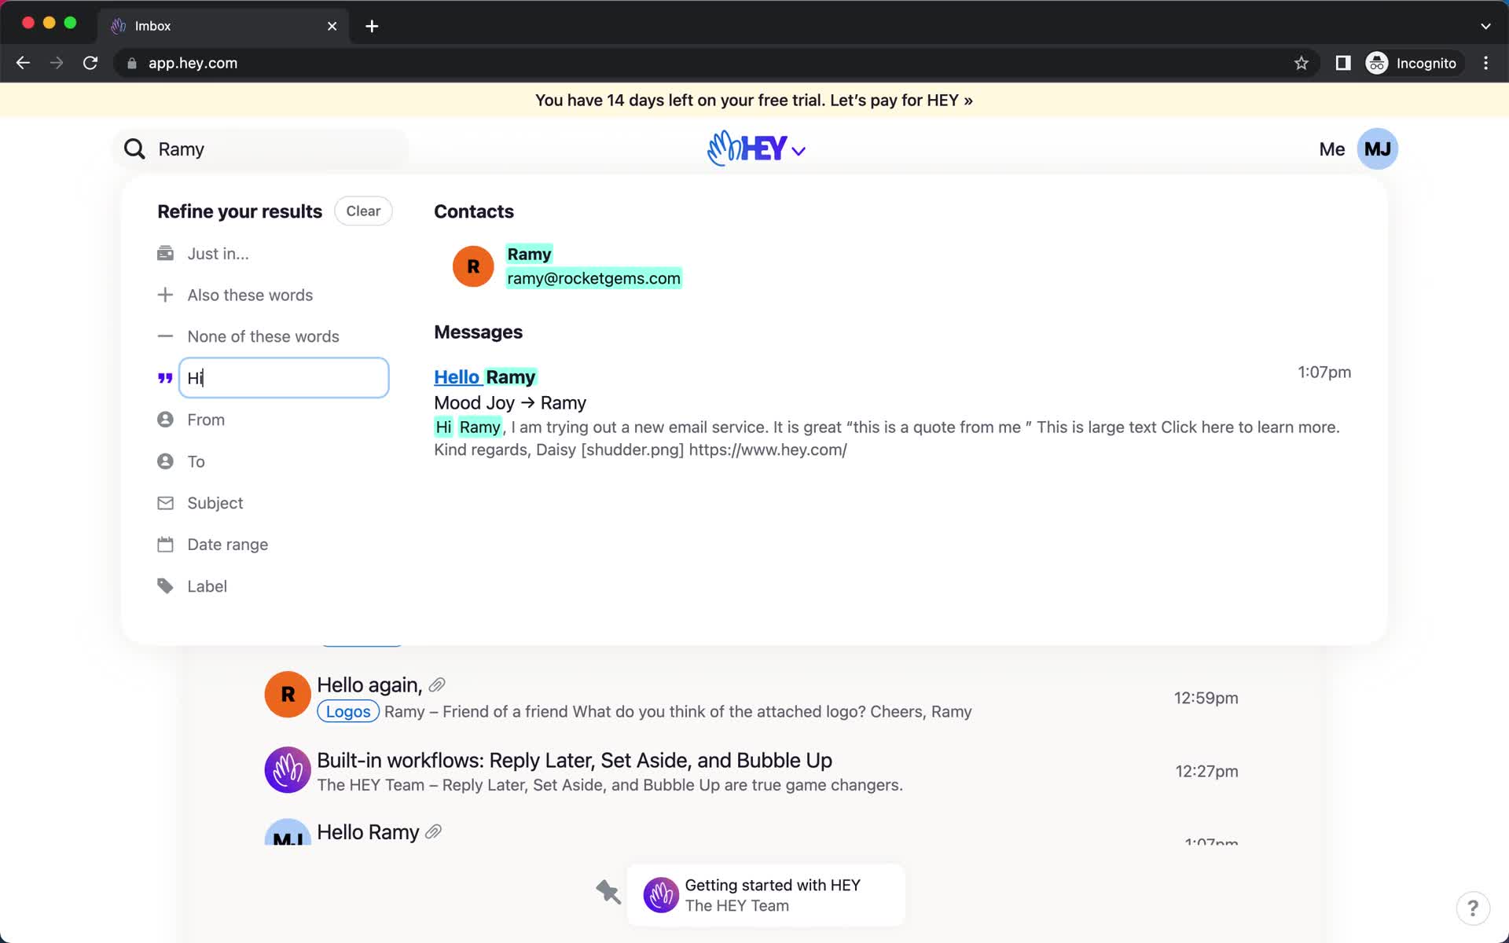This screenshot has height=943, width=1509.
Task: Click the Date range calendar icon
Action: click(165, 545)
